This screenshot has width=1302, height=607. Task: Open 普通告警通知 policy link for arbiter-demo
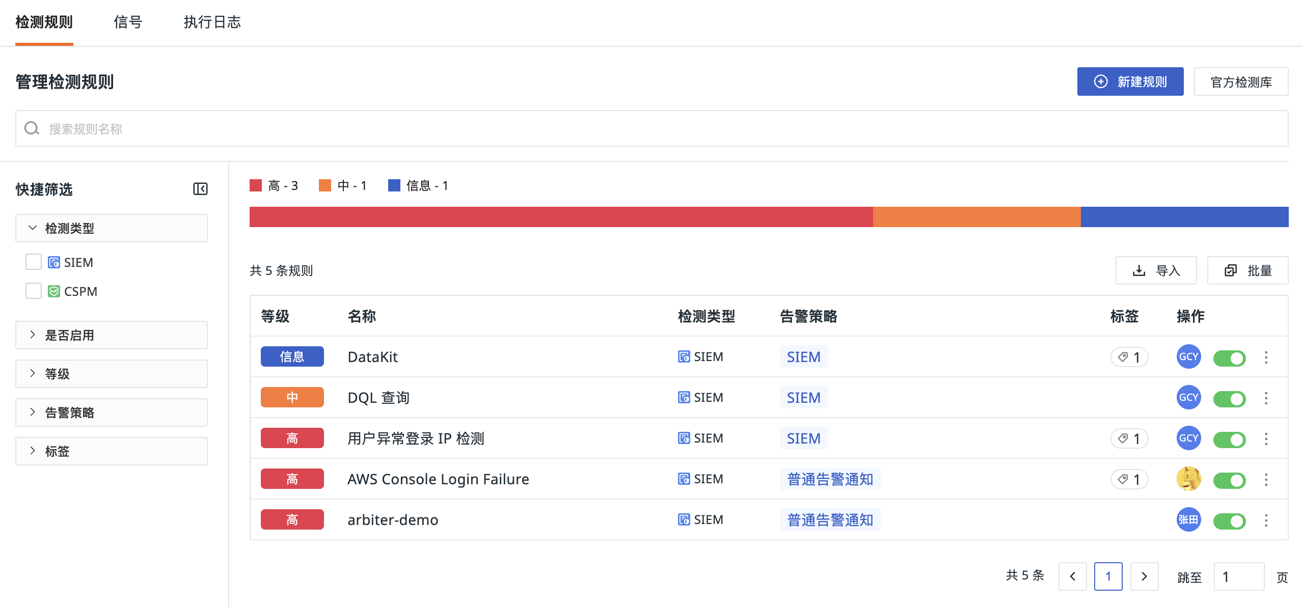coord(829,520)
